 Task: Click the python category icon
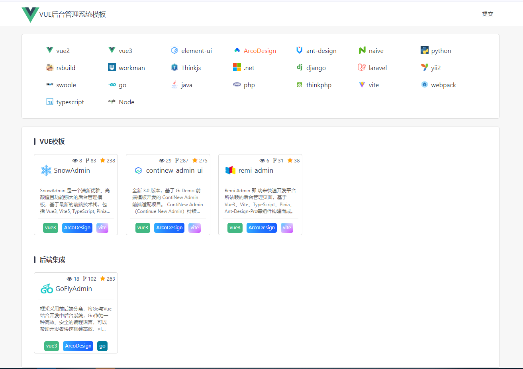click(424, 51)
